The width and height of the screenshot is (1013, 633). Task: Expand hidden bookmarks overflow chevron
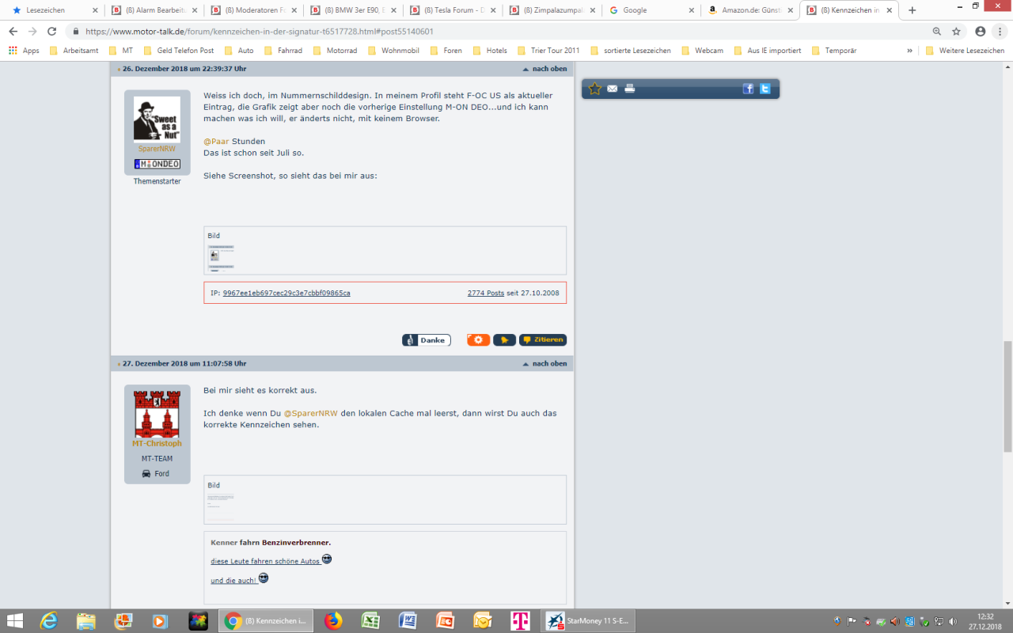[x=909, y=51]
